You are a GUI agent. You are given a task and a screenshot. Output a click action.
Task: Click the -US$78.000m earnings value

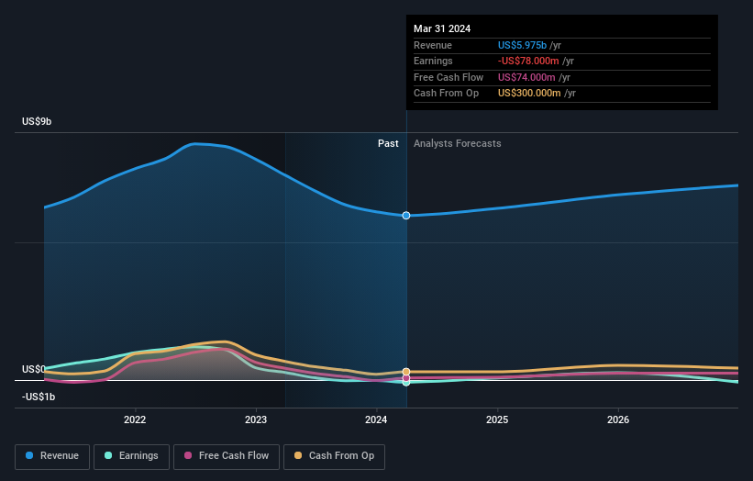528,61
